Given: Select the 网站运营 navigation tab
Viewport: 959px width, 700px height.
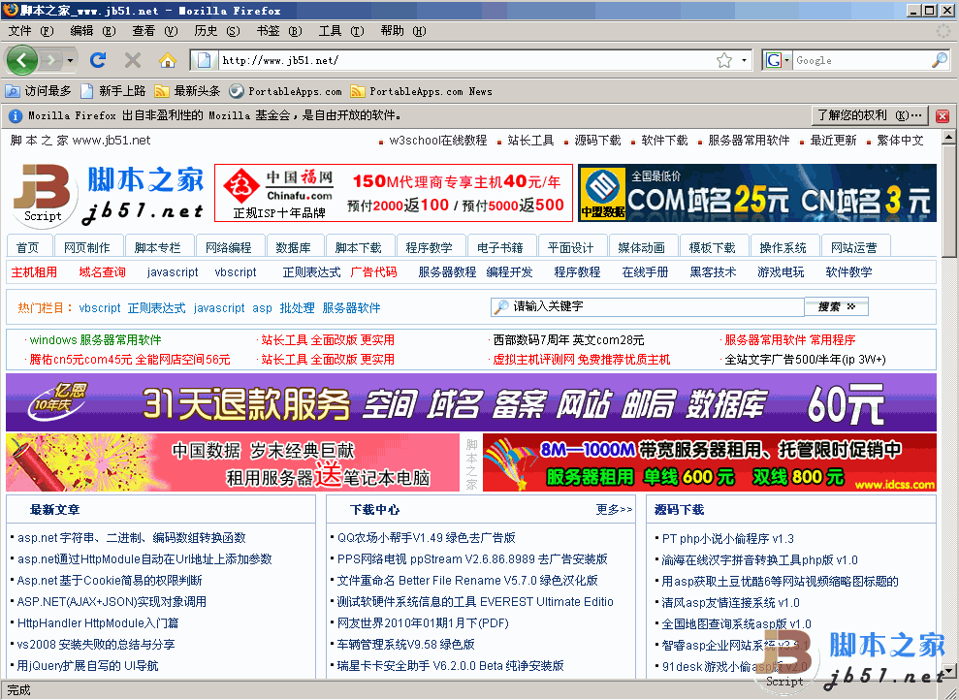Looking at the screenshot, I should point(854,247).
